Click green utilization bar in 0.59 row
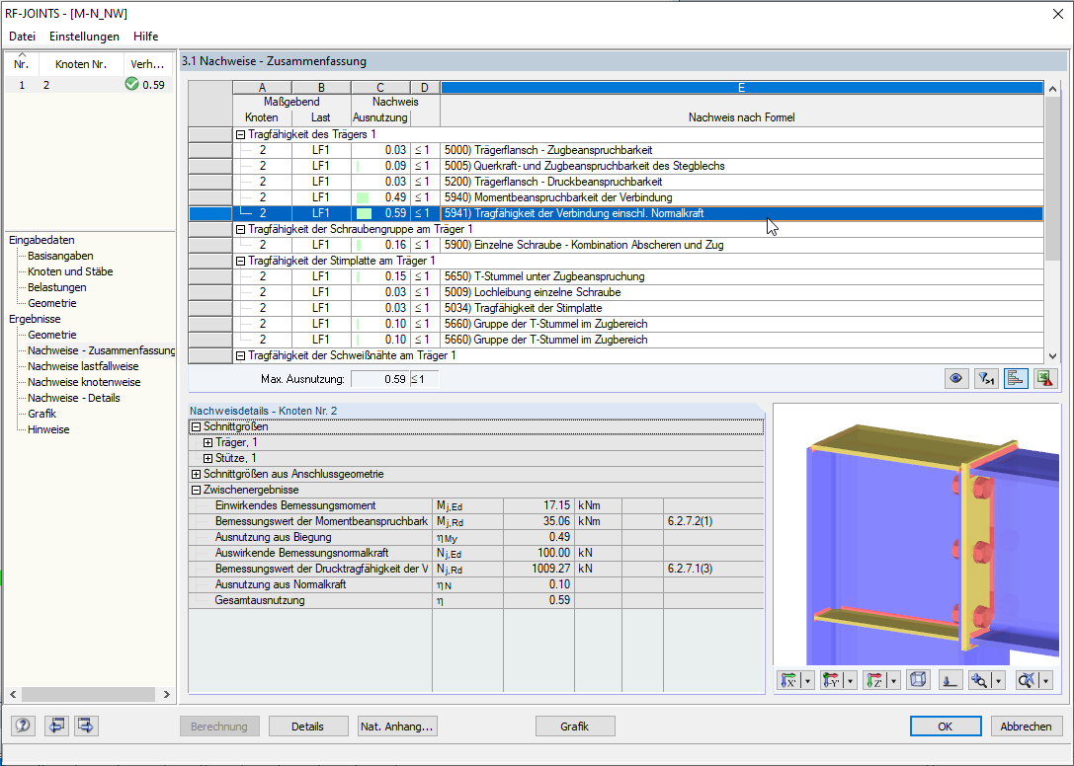 [364, 213]
